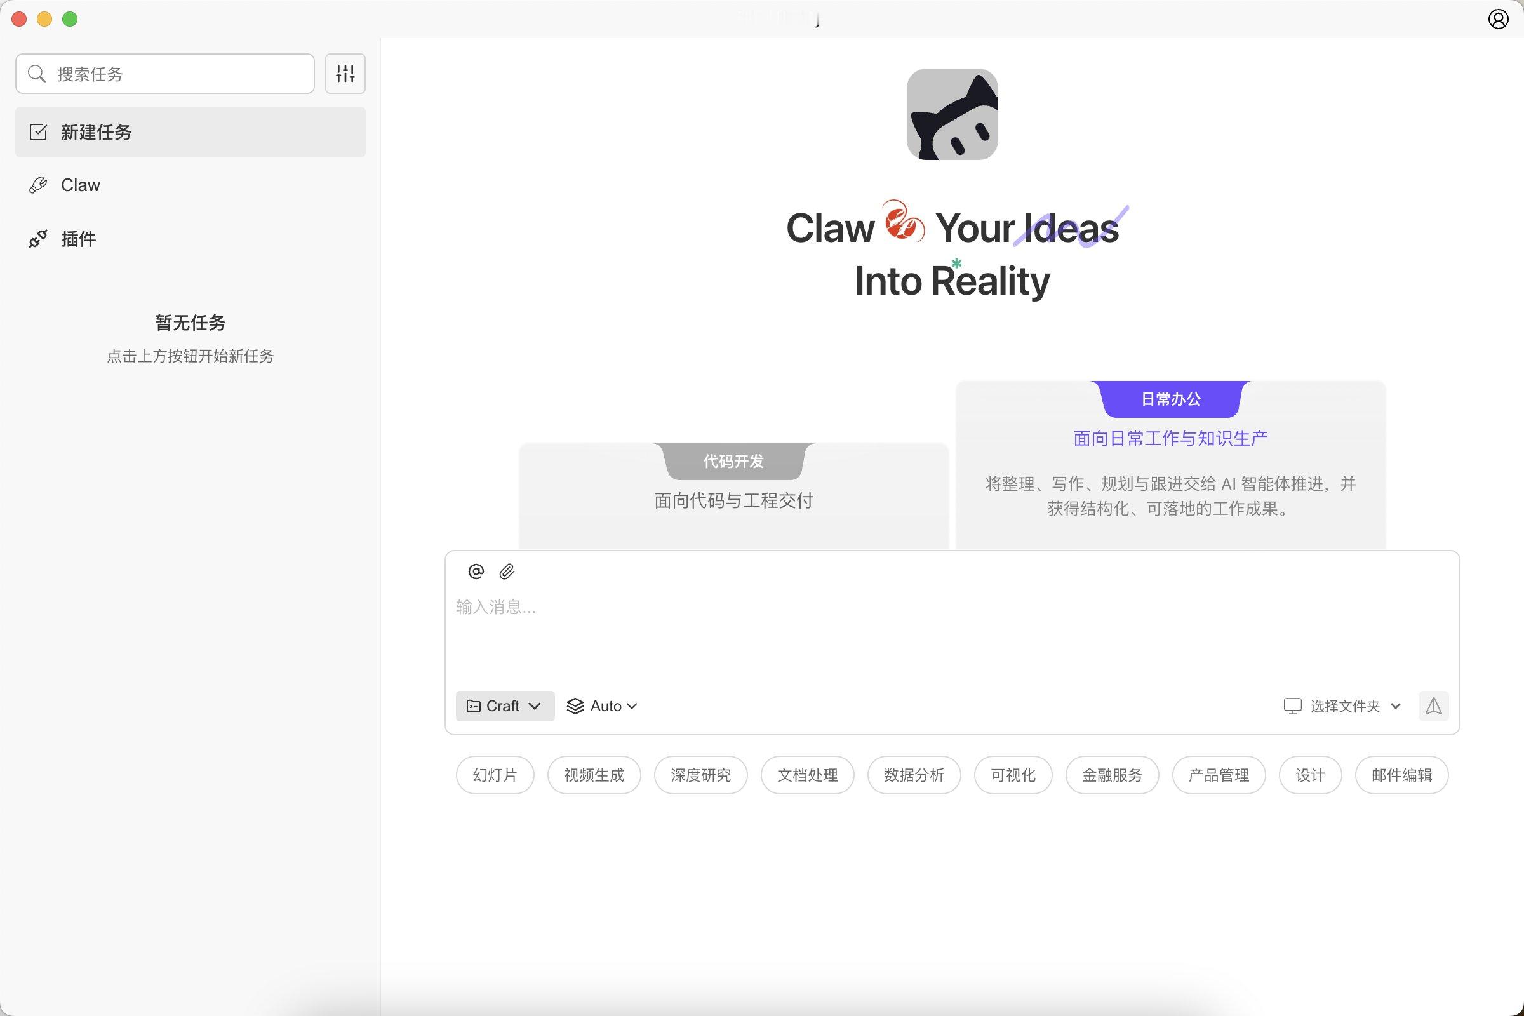
Task: Open the Auto model dropdown
Action: (x=603, y=705)
